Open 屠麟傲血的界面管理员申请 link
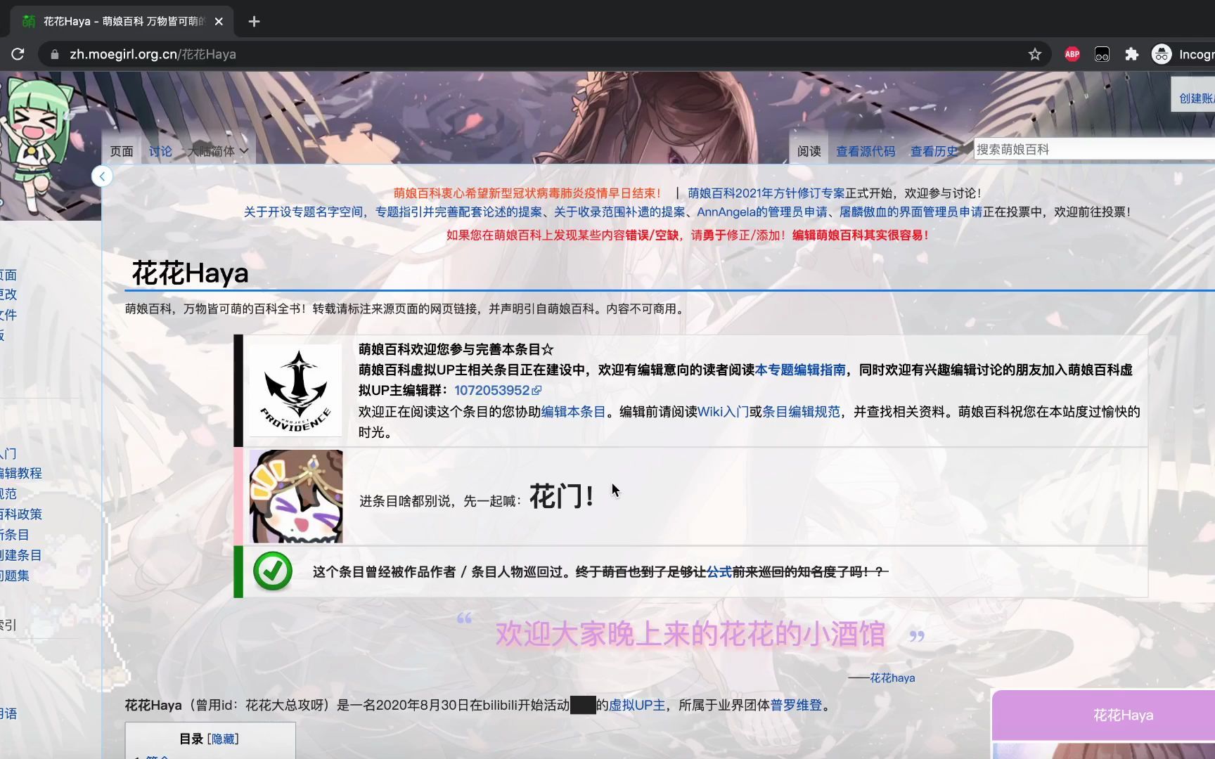The width and height of the screenshot is (1215, 759). (911, 212)
